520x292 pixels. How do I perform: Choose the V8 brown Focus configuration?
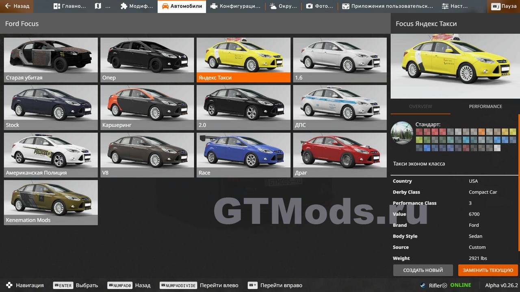click(x=147, y=155)
